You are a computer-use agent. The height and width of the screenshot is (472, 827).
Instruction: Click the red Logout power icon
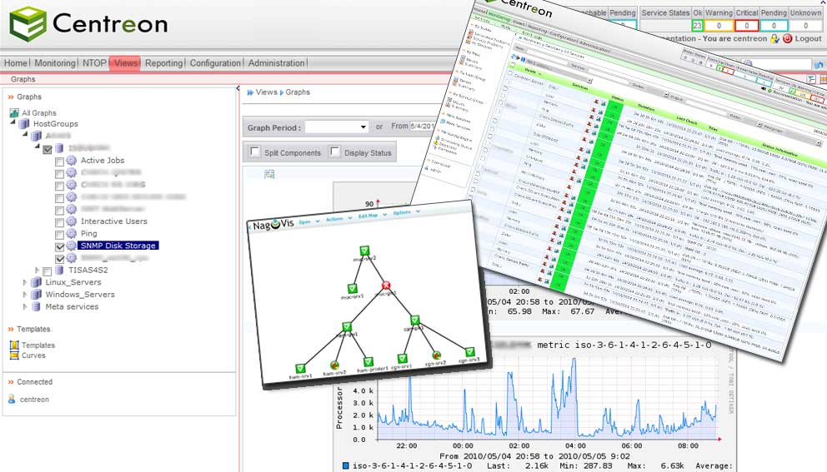click(788, 38)
